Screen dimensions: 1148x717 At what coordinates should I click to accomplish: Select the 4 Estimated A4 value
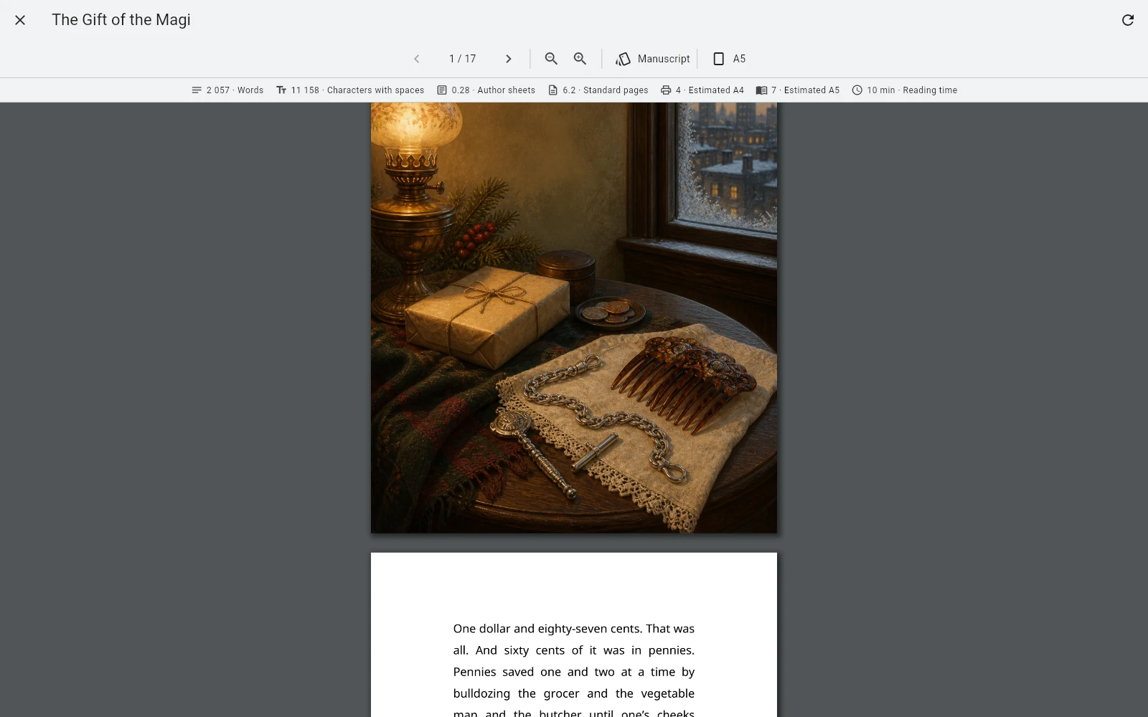[x=710, y=90]
